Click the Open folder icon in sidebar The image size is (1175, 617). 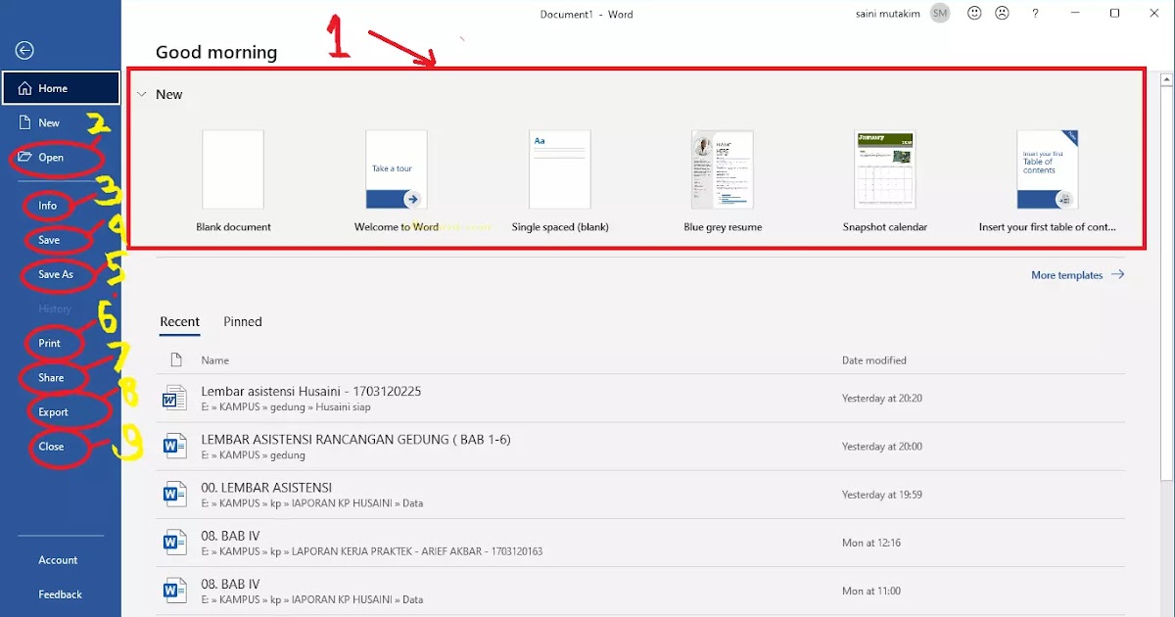click(x=25, y=157)
